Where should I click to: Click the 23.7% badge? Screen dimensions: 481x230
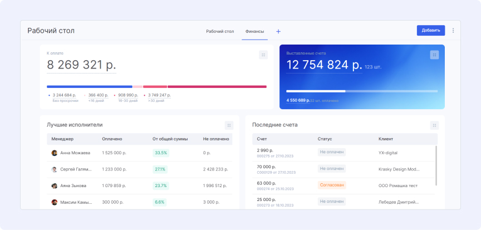point(161,185)
